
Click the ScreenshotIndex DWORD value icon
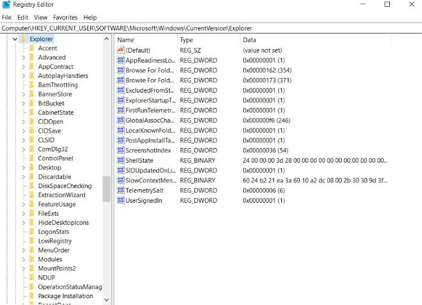pos(120,150)
